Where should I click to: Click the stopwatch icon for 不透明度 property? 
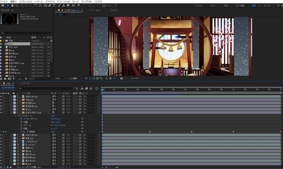(x=21, y=132)
